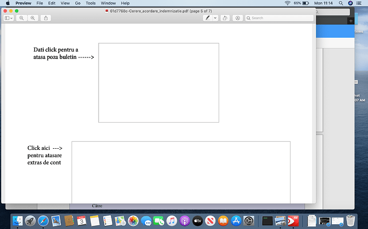This screenshot has width=368, height=229.
Task: Open the Window menu
Action: click(x=108, y=3)
